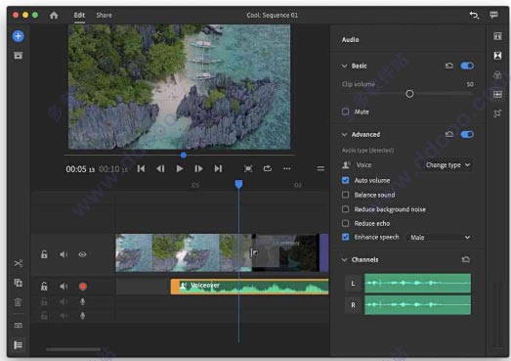The width and height of the screenshot is (511, 361).
Task: Click the full screen preview icon
Action: 248,168
